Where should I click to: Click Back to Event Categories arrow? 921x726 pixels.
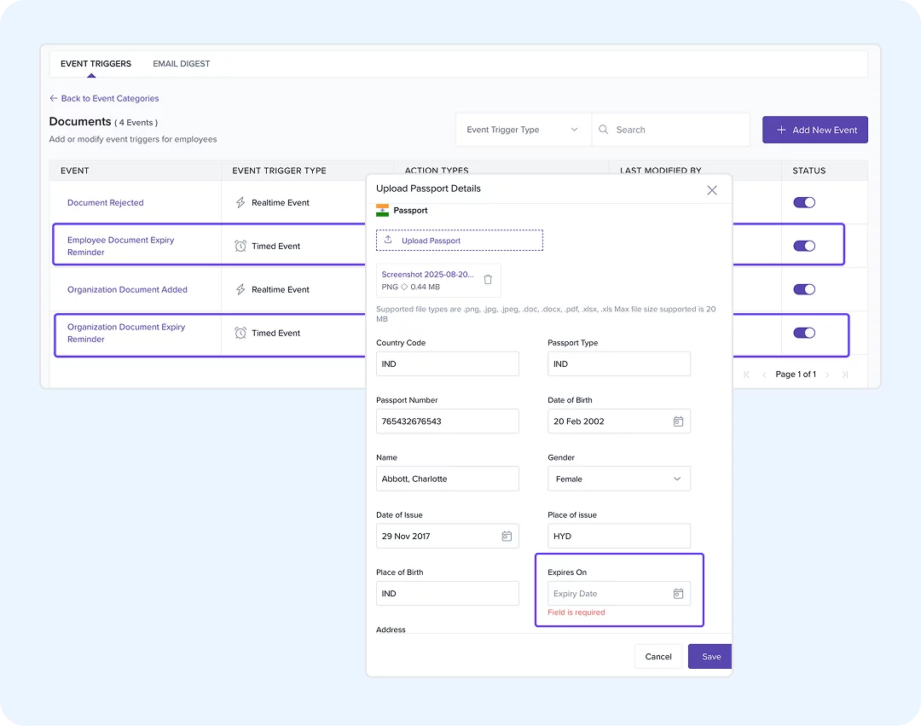54,98
